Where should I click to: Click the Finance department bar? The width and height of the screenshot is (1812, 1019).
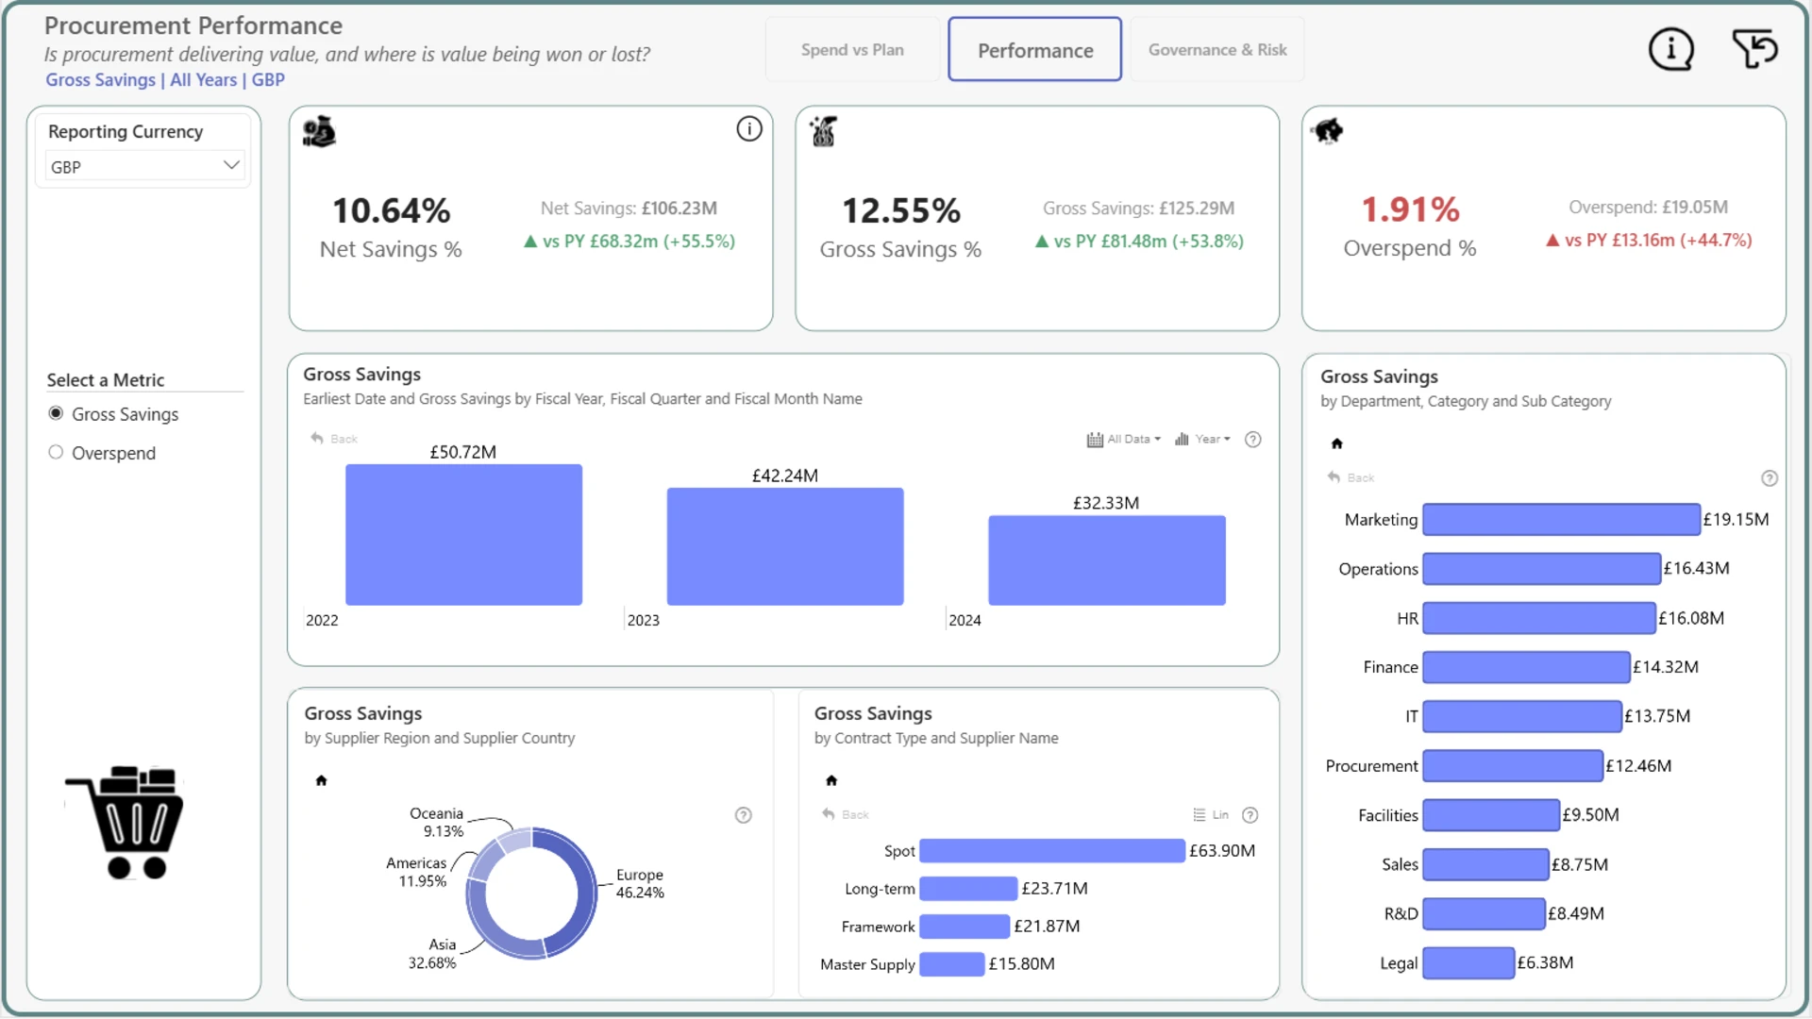pos(1526,667)
